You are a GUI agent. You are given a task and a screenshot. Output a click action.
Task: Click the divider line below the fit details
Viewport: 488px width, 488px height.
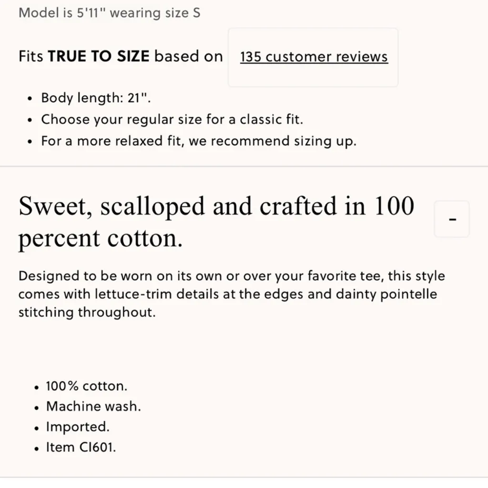(244, 166)
